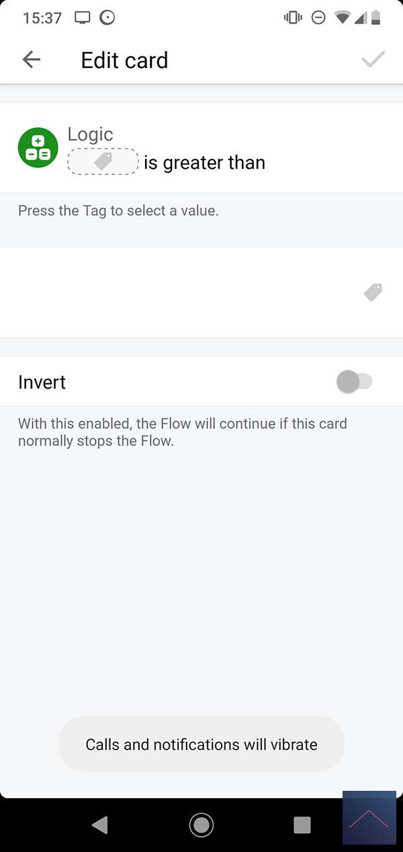
Task: Tap the red chevron overlay in corner
Action: point(369,818)
